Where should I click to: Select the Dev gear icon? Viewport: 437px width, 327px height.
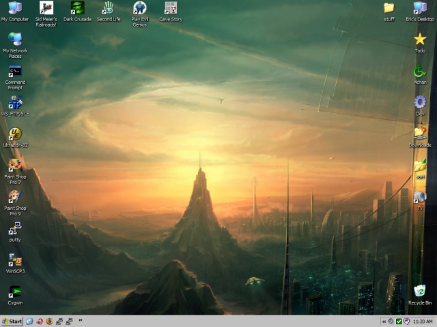420,106
